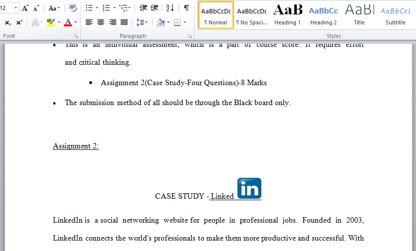The width and height of the screenshot is (416, 251).
Task: Click the Shrink Font icon
Action: [x=36, y=8]
